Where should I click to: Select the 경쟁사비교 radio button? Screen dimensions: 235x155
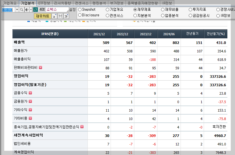pos(218,10)
